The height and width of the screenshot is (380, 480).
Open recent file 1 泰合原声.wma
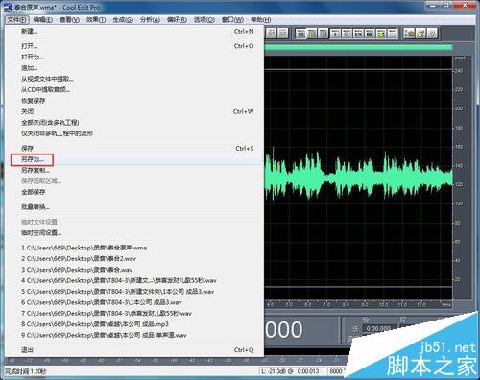click(x=134, y=248)
